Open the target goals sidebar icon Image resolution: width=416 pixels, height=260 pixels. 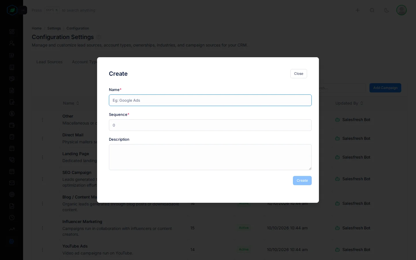[x=12, y=194]
